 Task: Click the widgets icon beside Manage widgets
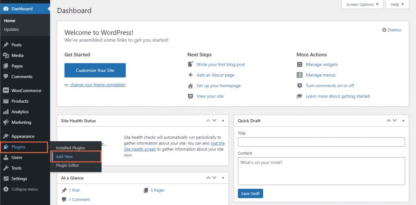[299, 65]
